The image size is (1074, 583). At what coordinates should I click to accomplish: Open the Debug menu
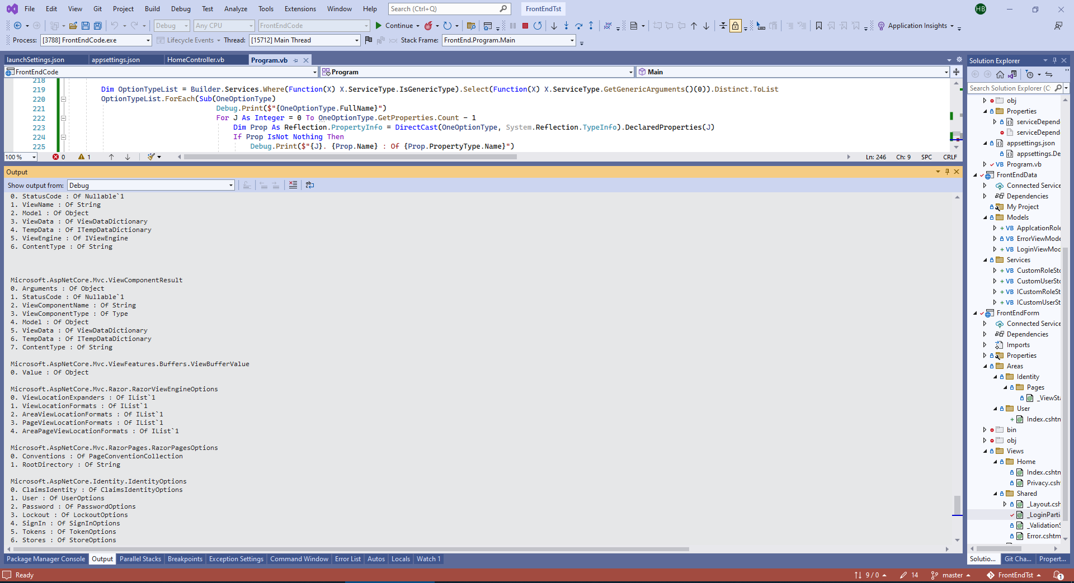181,9
